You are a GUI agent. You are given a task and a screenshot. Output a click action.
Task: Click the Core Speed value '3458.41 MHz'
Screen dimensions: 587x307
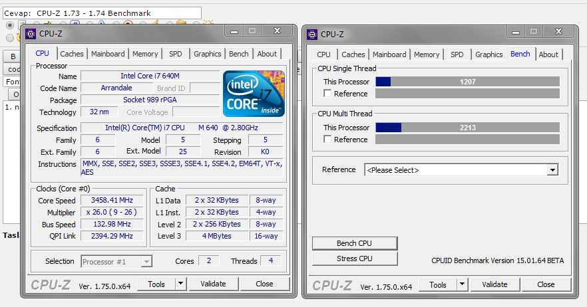[x=112, y=200]
